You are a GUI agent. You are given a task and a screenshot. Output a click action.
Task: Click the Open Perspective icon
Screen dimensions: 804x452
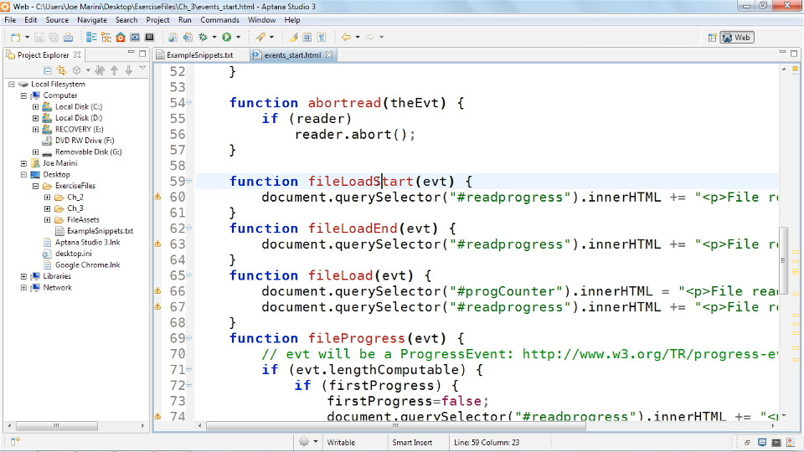712,38
